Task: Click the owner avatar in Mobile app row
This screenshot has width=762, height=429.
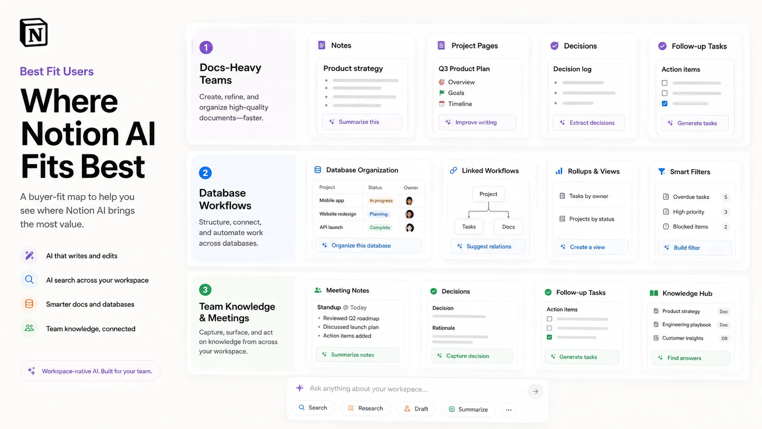Action: 409,201
